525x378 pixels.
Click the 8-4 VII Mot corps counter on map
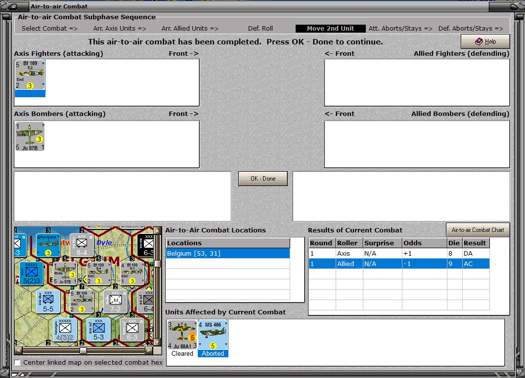[82, 245]
